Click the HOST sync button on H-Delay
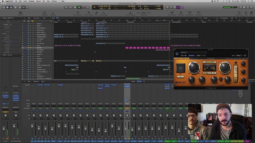Screen dimensions: 255x143 pos(210,73)
